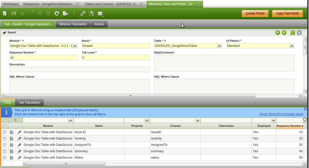The width and height of the screenshot is (309, 168).
Task: Open linked items with the chain icon
Action: (x=83, y=13)
